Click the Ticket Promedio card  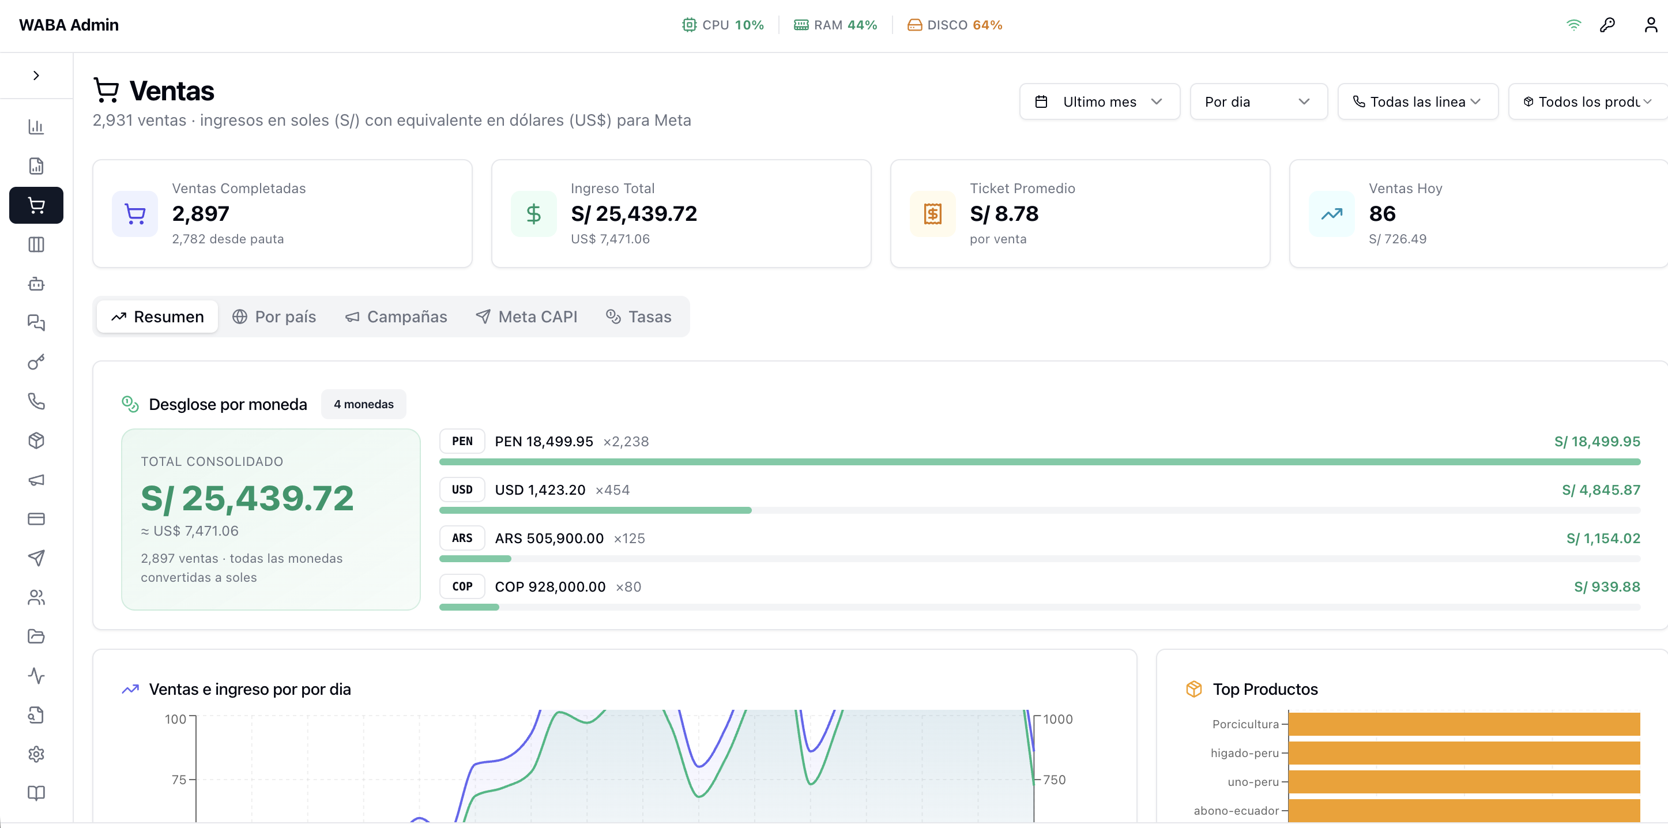click(1080, 214)
